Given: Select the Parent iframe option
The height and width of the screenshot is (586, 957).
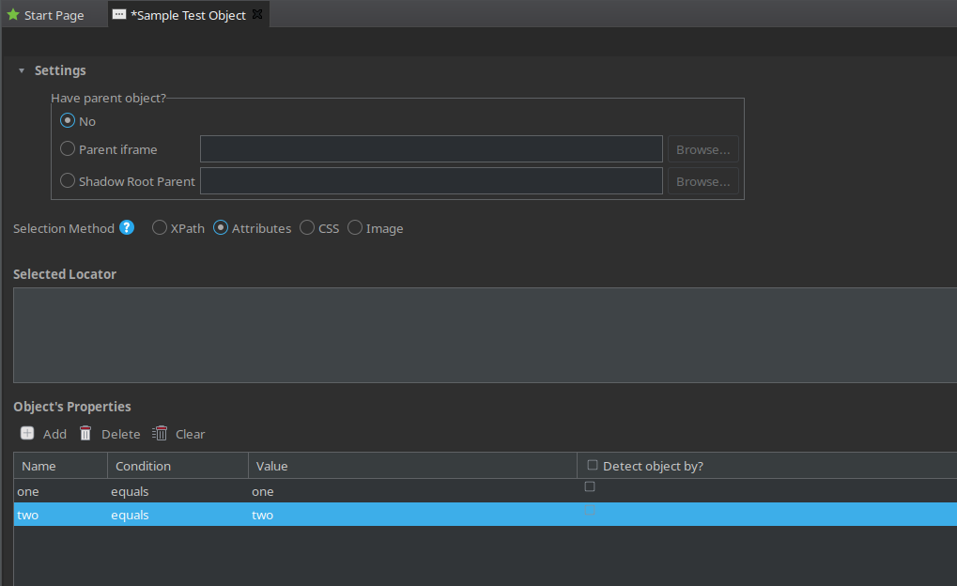Looking at the screenshot, I should tap(68, 148).
